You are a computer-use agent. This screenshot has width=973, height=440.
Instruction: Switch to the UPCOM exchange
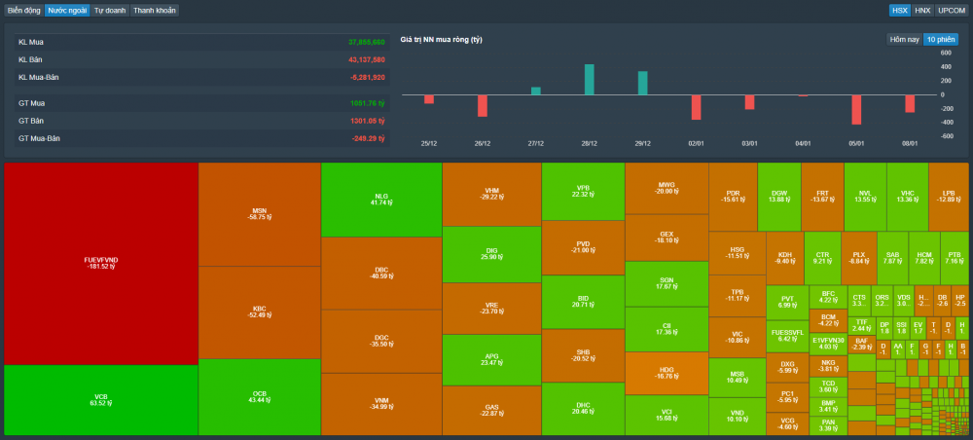coord(952,11)
